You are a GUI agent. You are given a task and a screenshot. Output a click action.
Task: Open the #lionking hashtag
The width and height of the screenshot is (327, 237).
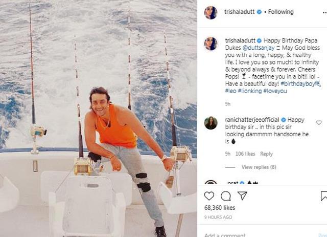250,91
